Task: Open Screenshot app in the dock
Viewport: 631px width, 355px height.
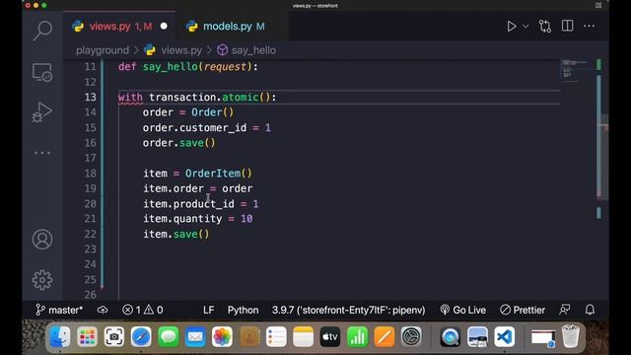Action: [114, 336]
